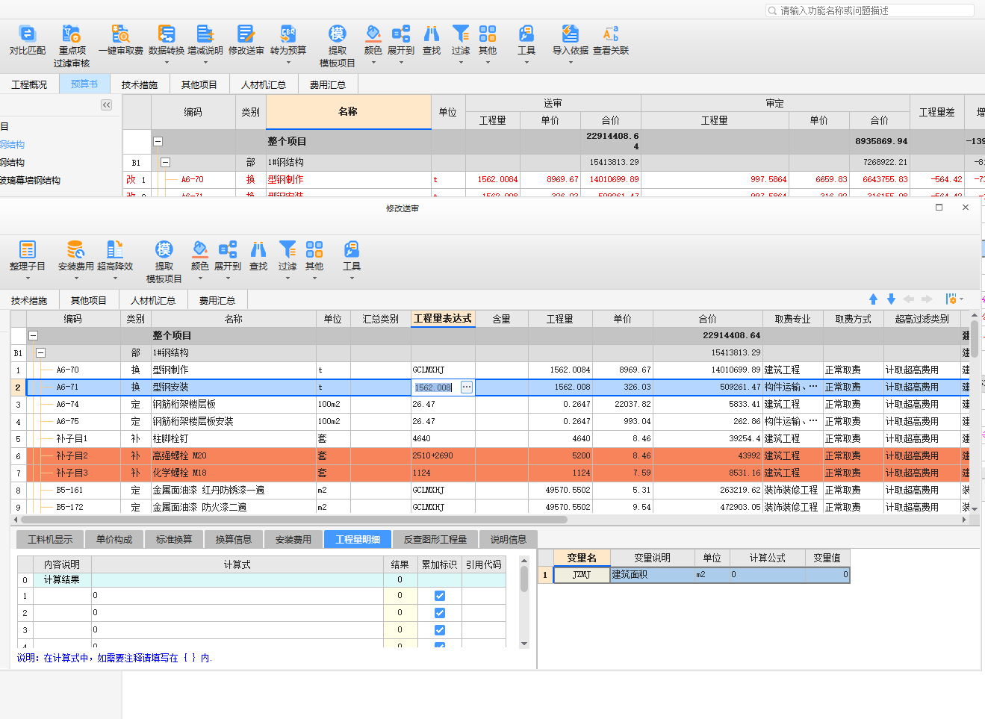Open 单价构成 bottom tab
Screen dimensions: 985x719
pyautogui.click(x=114, y=539)
